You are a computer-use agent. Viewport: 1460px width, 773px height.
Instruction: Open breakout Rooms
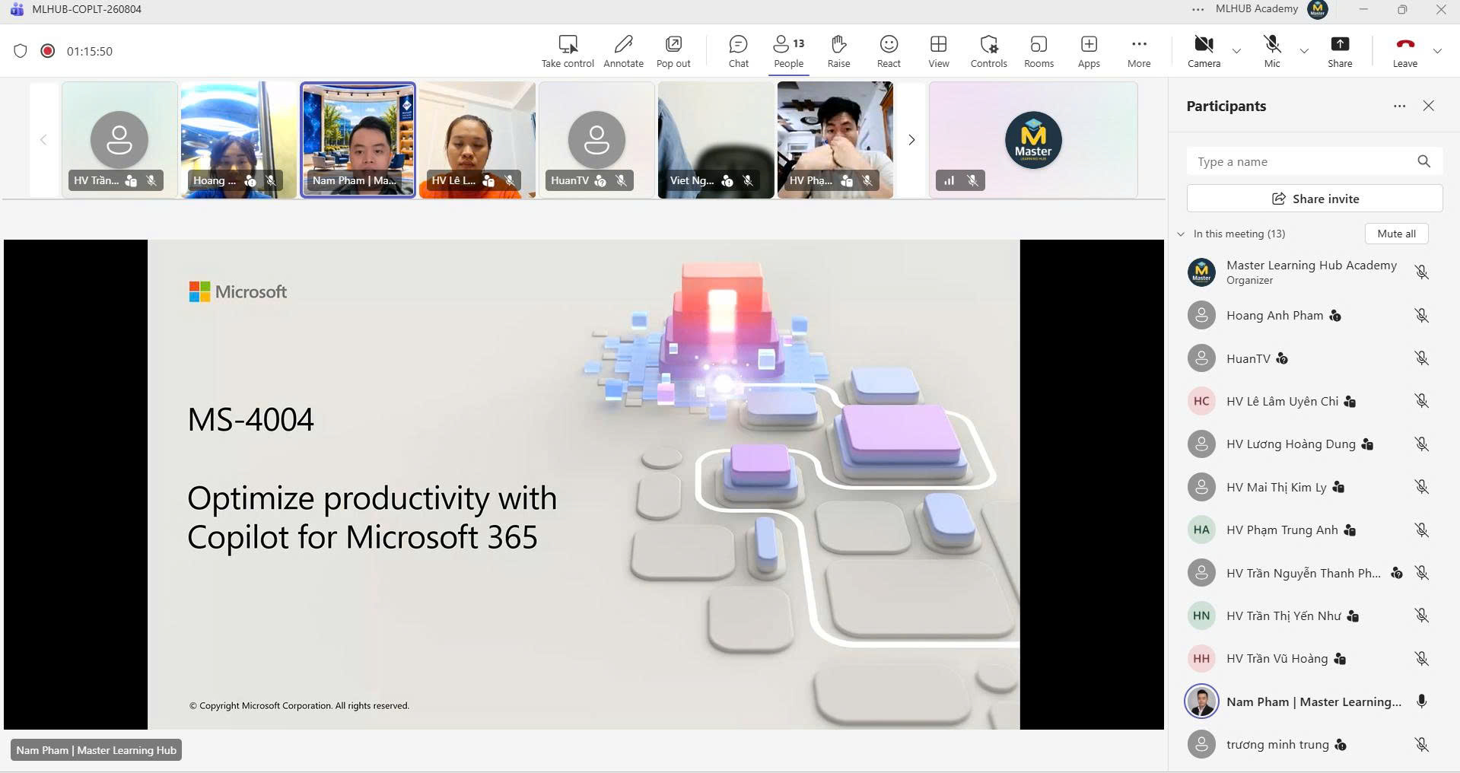(1039, 51)
